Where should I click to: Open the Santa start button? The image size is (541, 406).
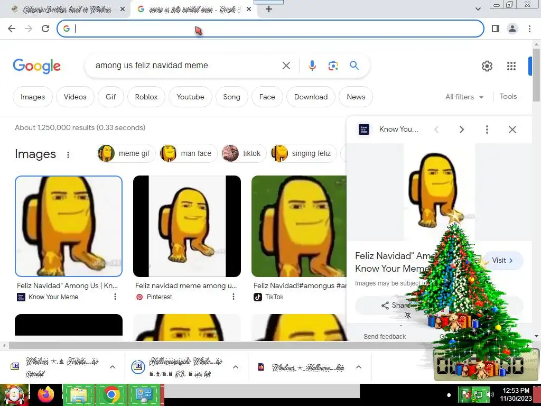coord(14,394)
